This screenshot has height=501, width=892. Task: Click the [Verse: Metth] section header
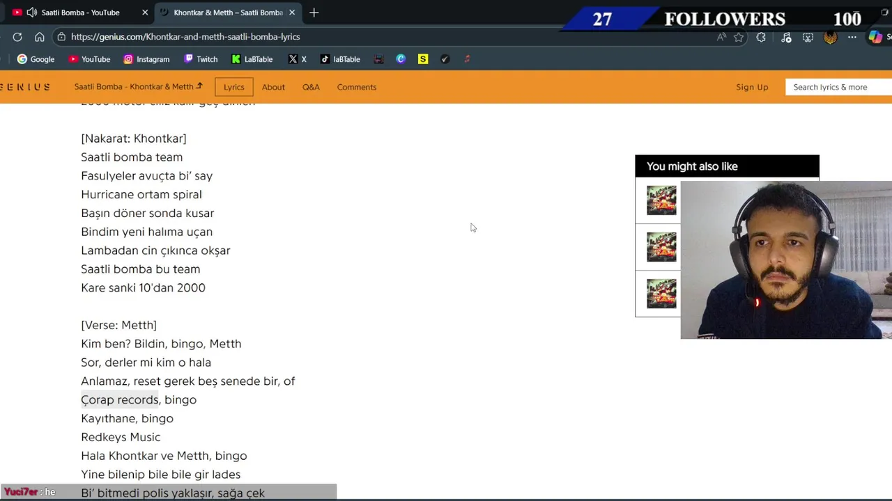(118, 325)
